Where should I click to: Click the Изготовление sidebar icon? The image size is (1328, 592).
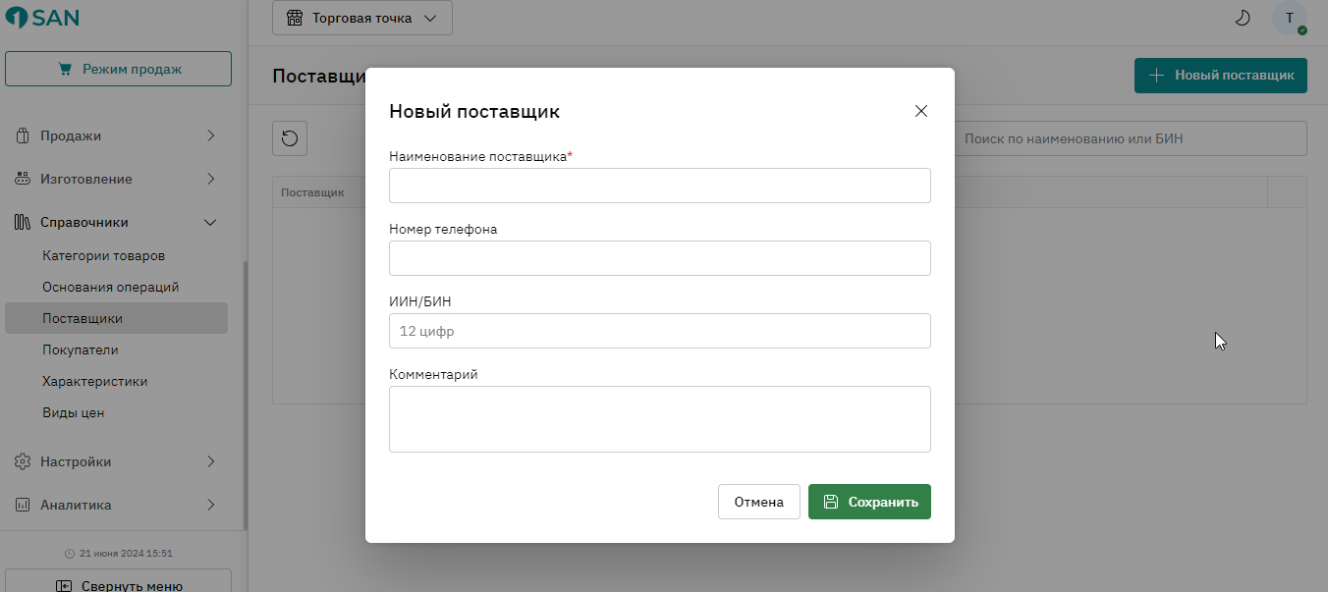23,179
